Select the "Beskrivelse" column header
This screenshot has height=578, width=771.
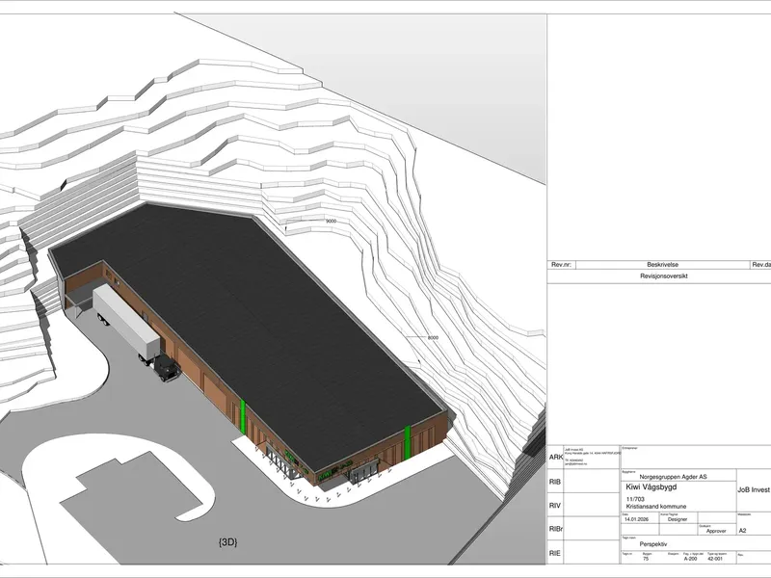click(662, 265)
